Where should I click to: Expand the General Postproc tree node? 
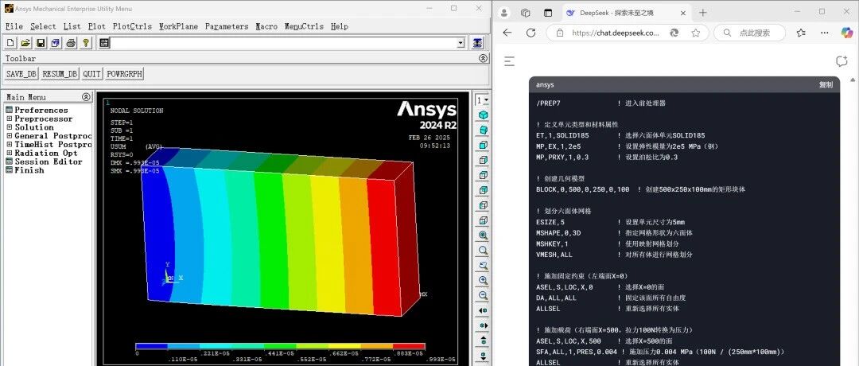(9, 136)
